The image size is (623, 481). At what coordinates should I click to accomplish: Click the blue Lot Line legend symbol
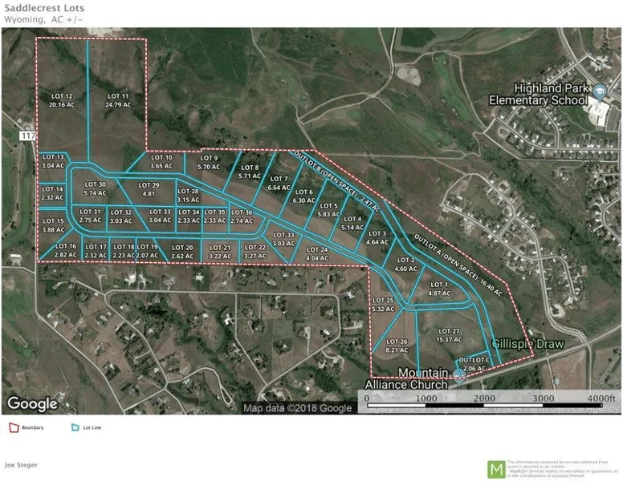tap(75, 427)
